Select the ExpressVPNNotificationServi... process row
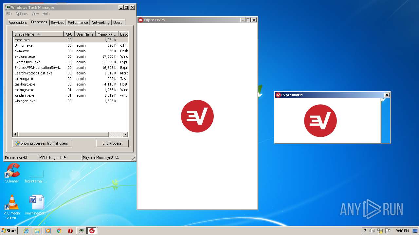Image resolution: width=419 pixels, height=235 pixels. 70,68
